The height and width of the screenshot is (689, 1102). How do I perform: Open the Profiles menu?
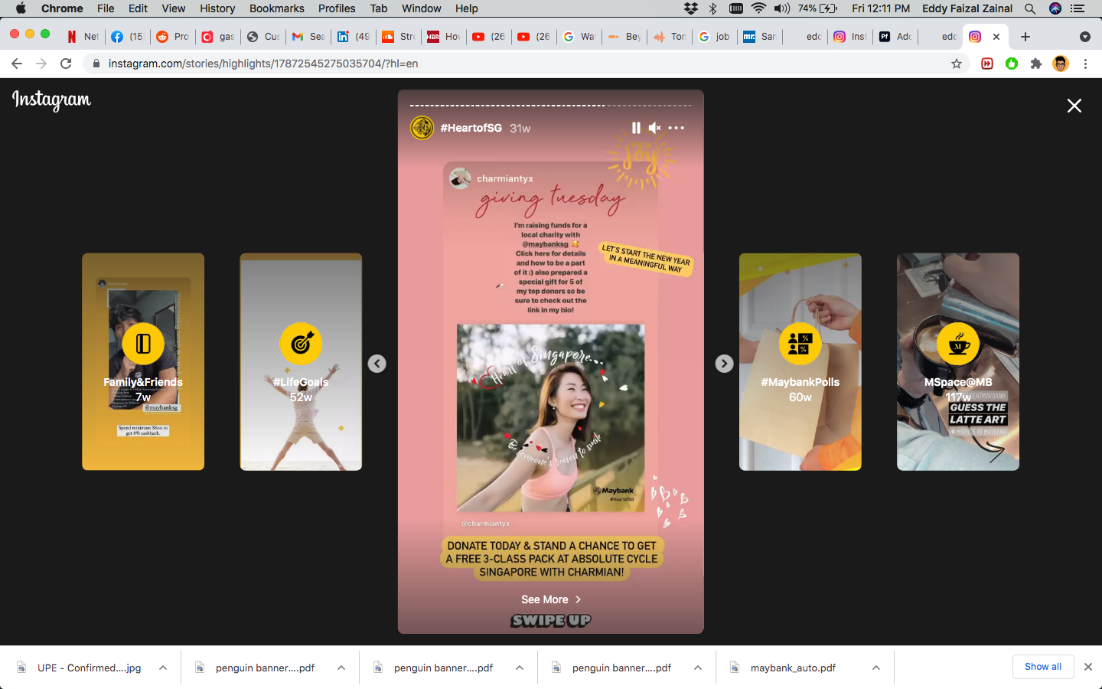[337, 8]
